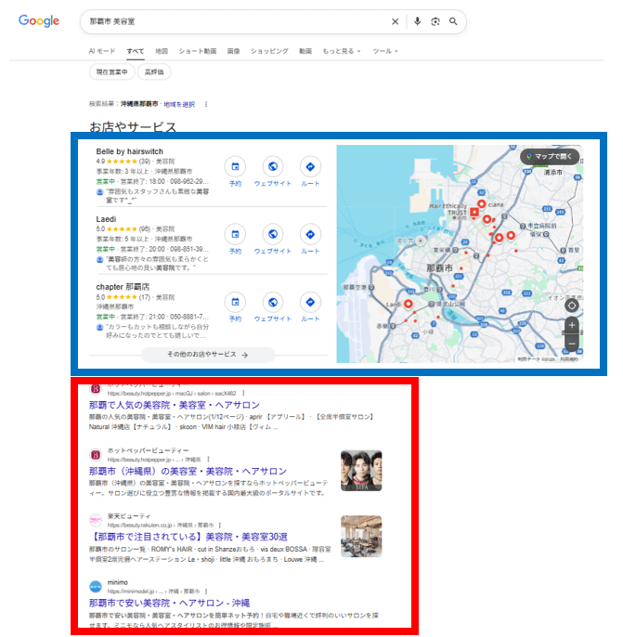The image size is (623, 637).
Task: Open 那覇市（沖縄県）の美容室・美容院・ヘアサロン result
Action: pos(188,472)
